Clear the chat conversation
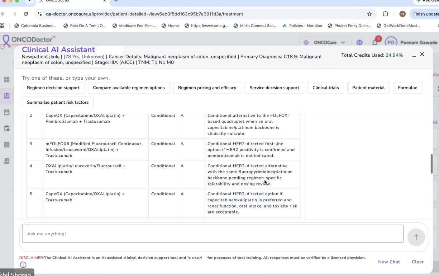Image resolution: width=439 pixels, height=276 pixels. [417, 262]
